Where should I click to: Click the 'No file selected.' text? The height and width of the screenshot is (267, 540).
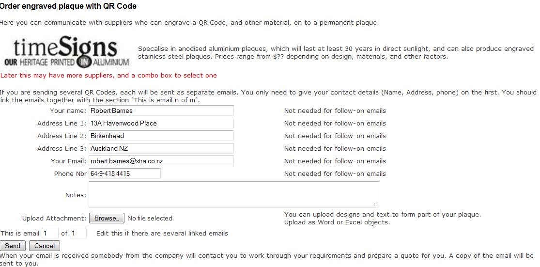(x=151, y=218)
